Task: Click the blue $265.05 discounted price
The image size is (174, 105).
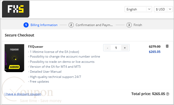Action: (x=155, y=52)
